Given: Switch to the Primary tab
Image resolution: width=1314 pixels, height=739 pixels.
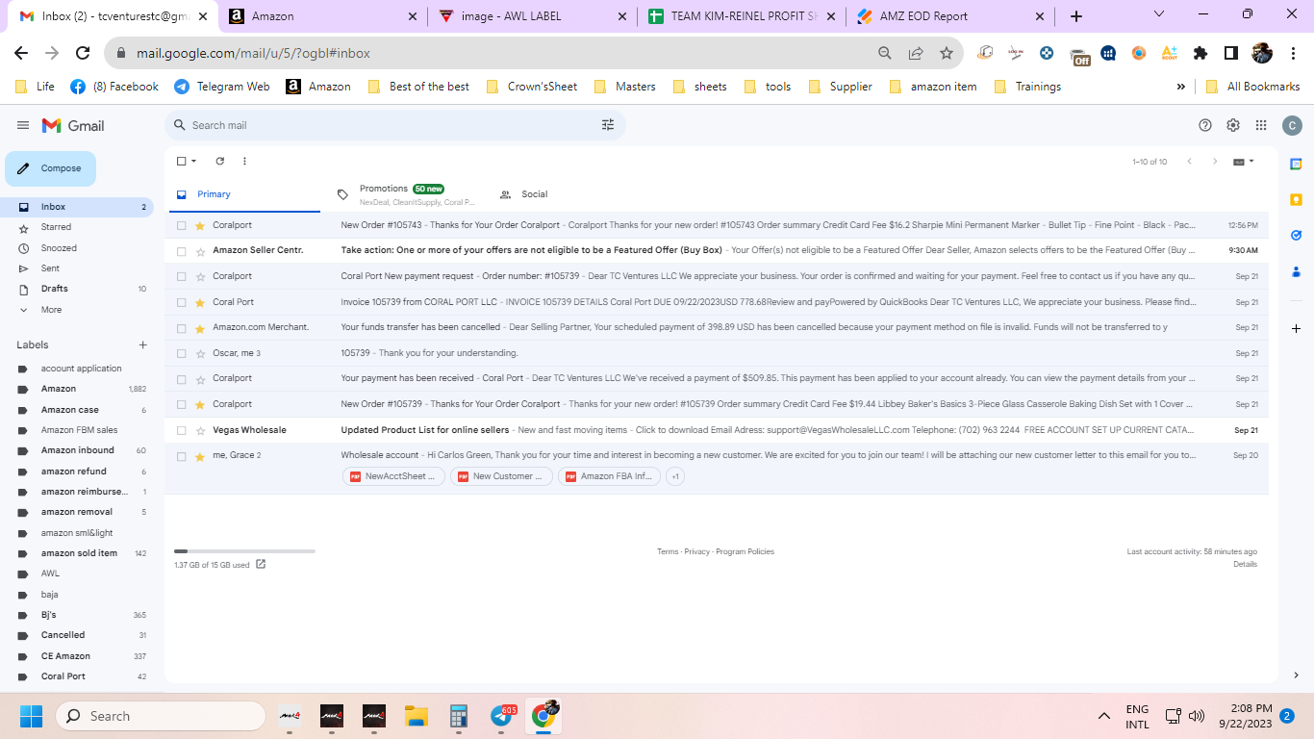Looking at the screenshot, I should click(242, 194).
